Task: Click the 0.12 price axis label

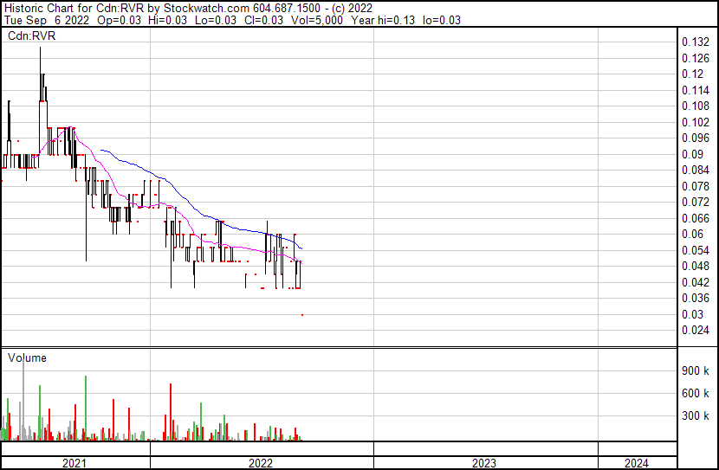Action: (692, 74)
